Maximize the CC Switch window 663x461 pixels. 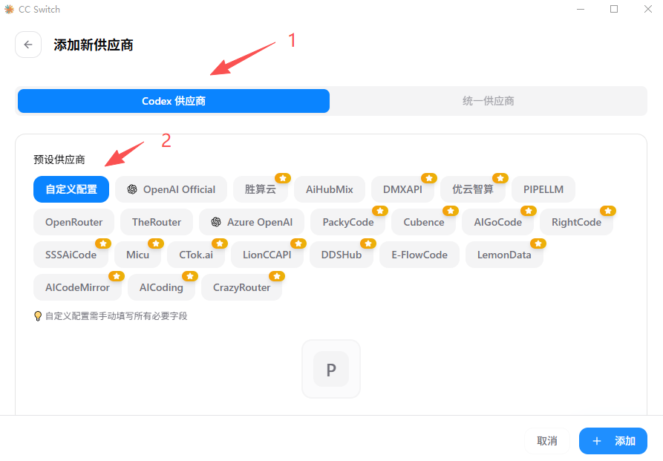tap(614, 9)
